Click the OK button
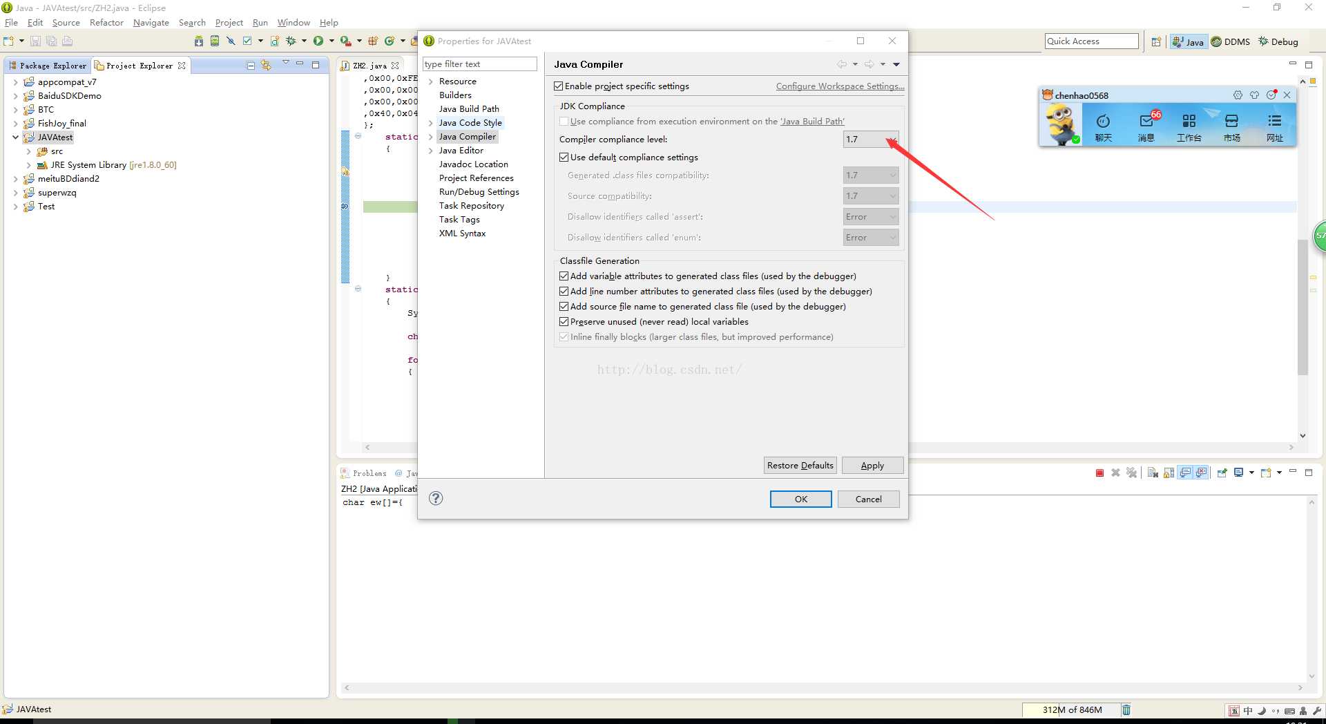Viewport: 1326px width, 724px height. pos(801,499)
